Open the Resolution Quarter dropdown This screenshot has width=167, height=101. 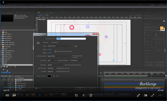[55, 65]
